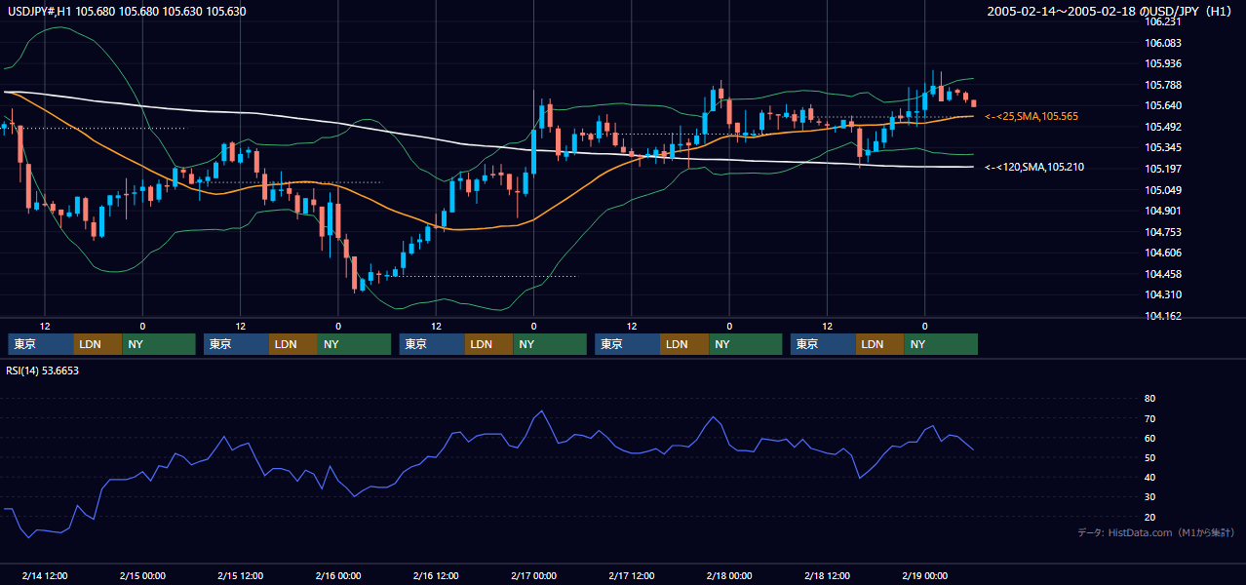Select price level 105.788 on the axis
The width and height of the screenshot is (1246, 585).
[1163, 85]
